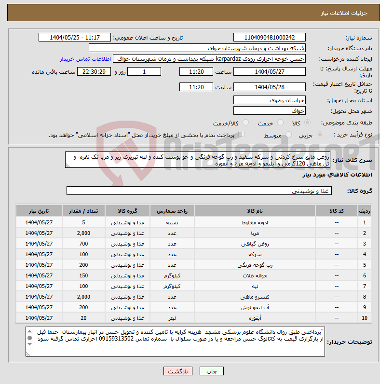
Task: Click the general description text area
Action: [198, 160]
